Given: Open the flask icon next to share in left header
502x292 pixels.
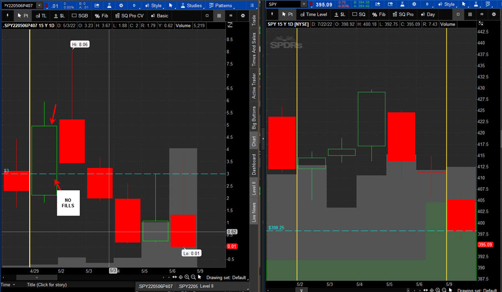Looking at the screenshot, I should click(109, 6).
